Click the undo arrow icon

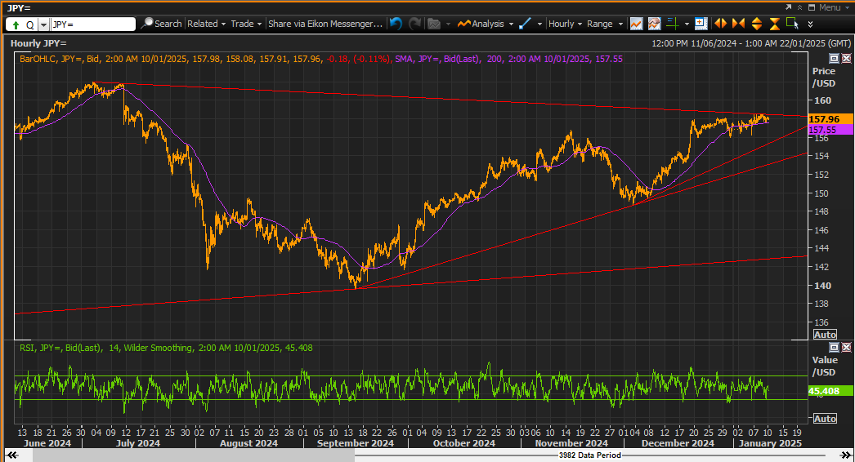396,24
